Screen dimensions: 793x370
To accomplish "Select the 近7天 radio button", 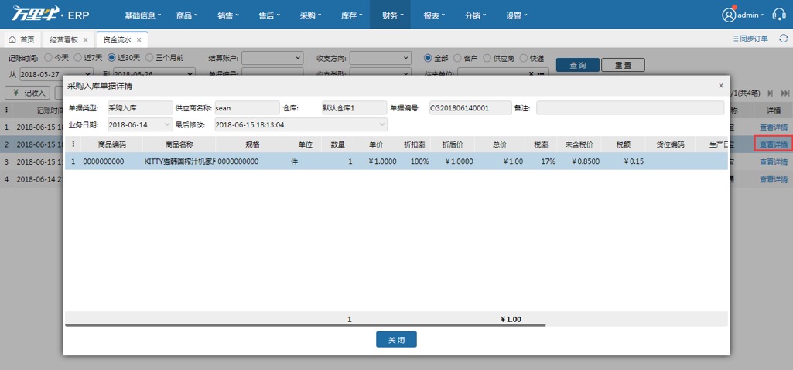I will [78, 58].
